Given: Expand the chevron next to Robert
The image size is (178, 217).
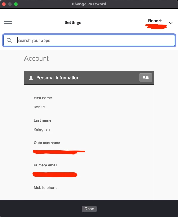Looking at the screenshot, I should tap(171, 23).
